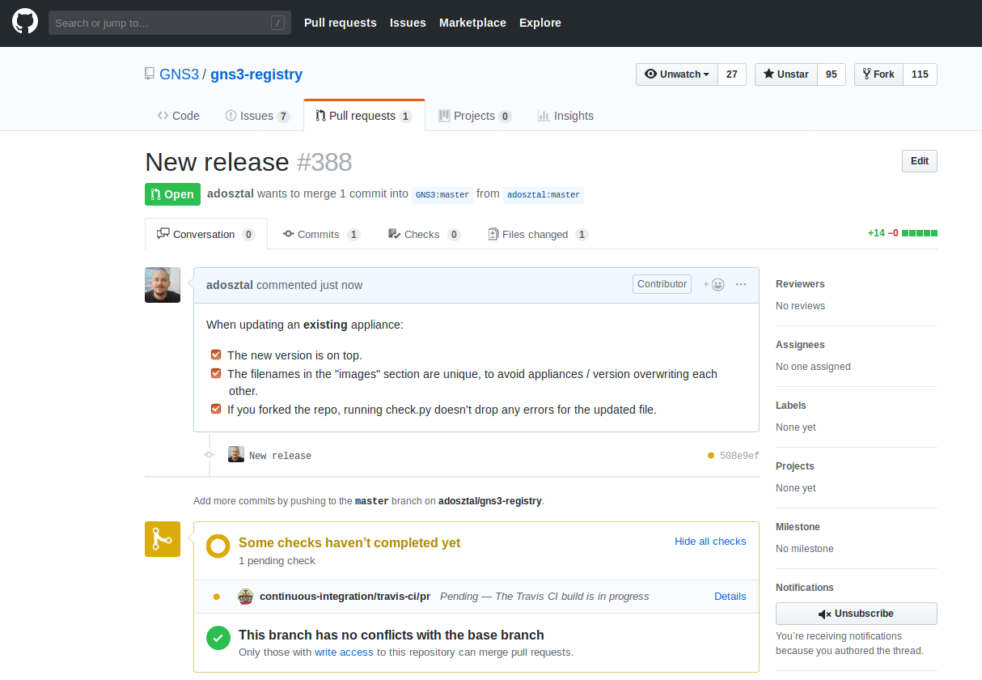
Task: Add a reaction with the smiley icon
Action: click(713, 284)
